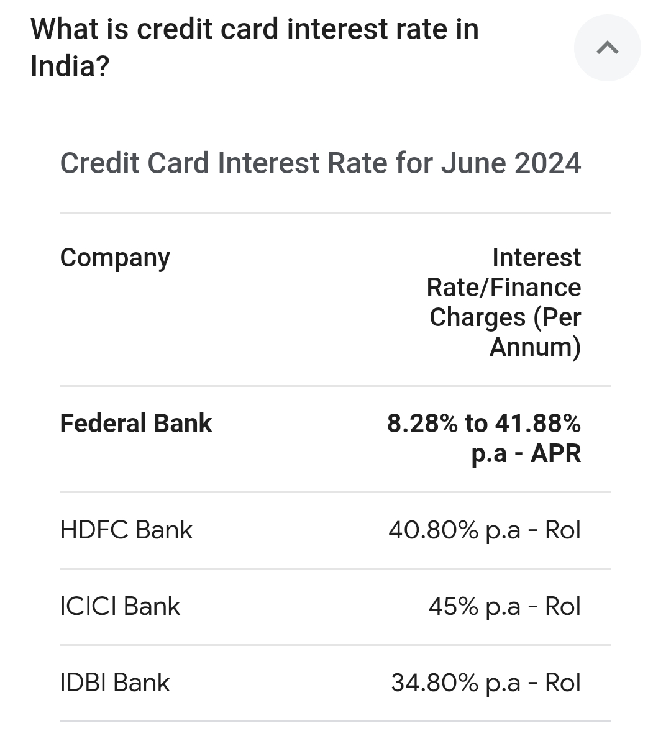Click the 'Credit Card Interest Rate for June 2024' heading
This screenshot has height=731, width=671.
pos(321,163)
